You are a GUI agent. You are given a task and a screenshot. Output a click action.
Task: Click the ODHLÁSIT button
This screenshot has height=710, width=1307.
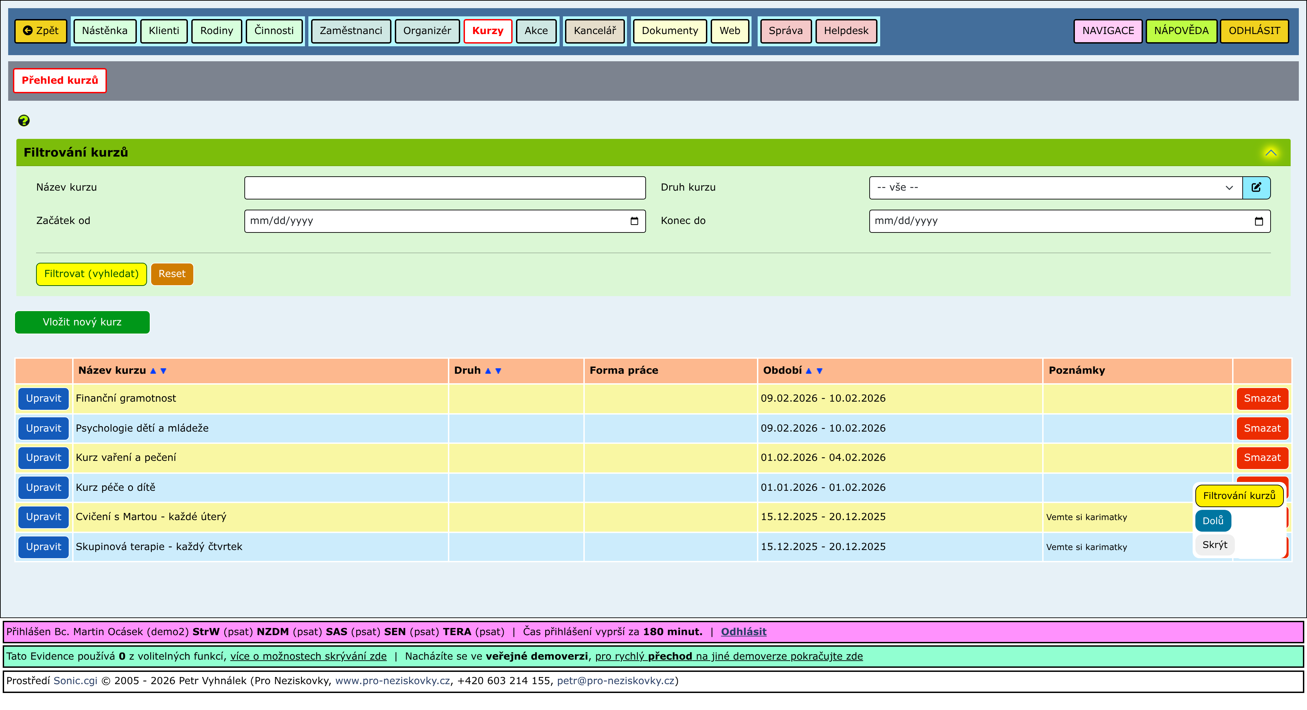(1254, 31)
